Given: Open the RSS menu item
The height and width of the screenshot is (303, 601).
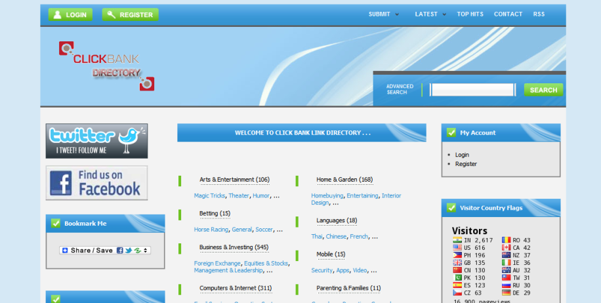Looking at the screenshot, I should point(539,14).
